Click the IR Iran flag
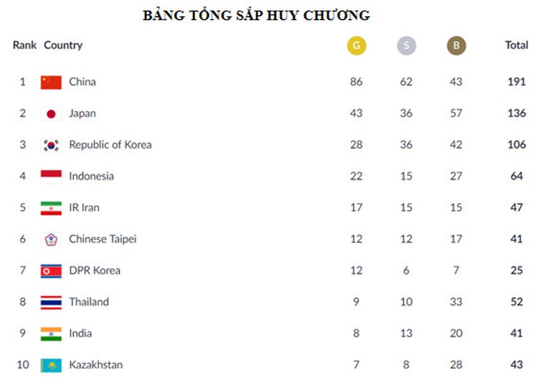The height and width of the screenshot is (380, 541). 51,208
